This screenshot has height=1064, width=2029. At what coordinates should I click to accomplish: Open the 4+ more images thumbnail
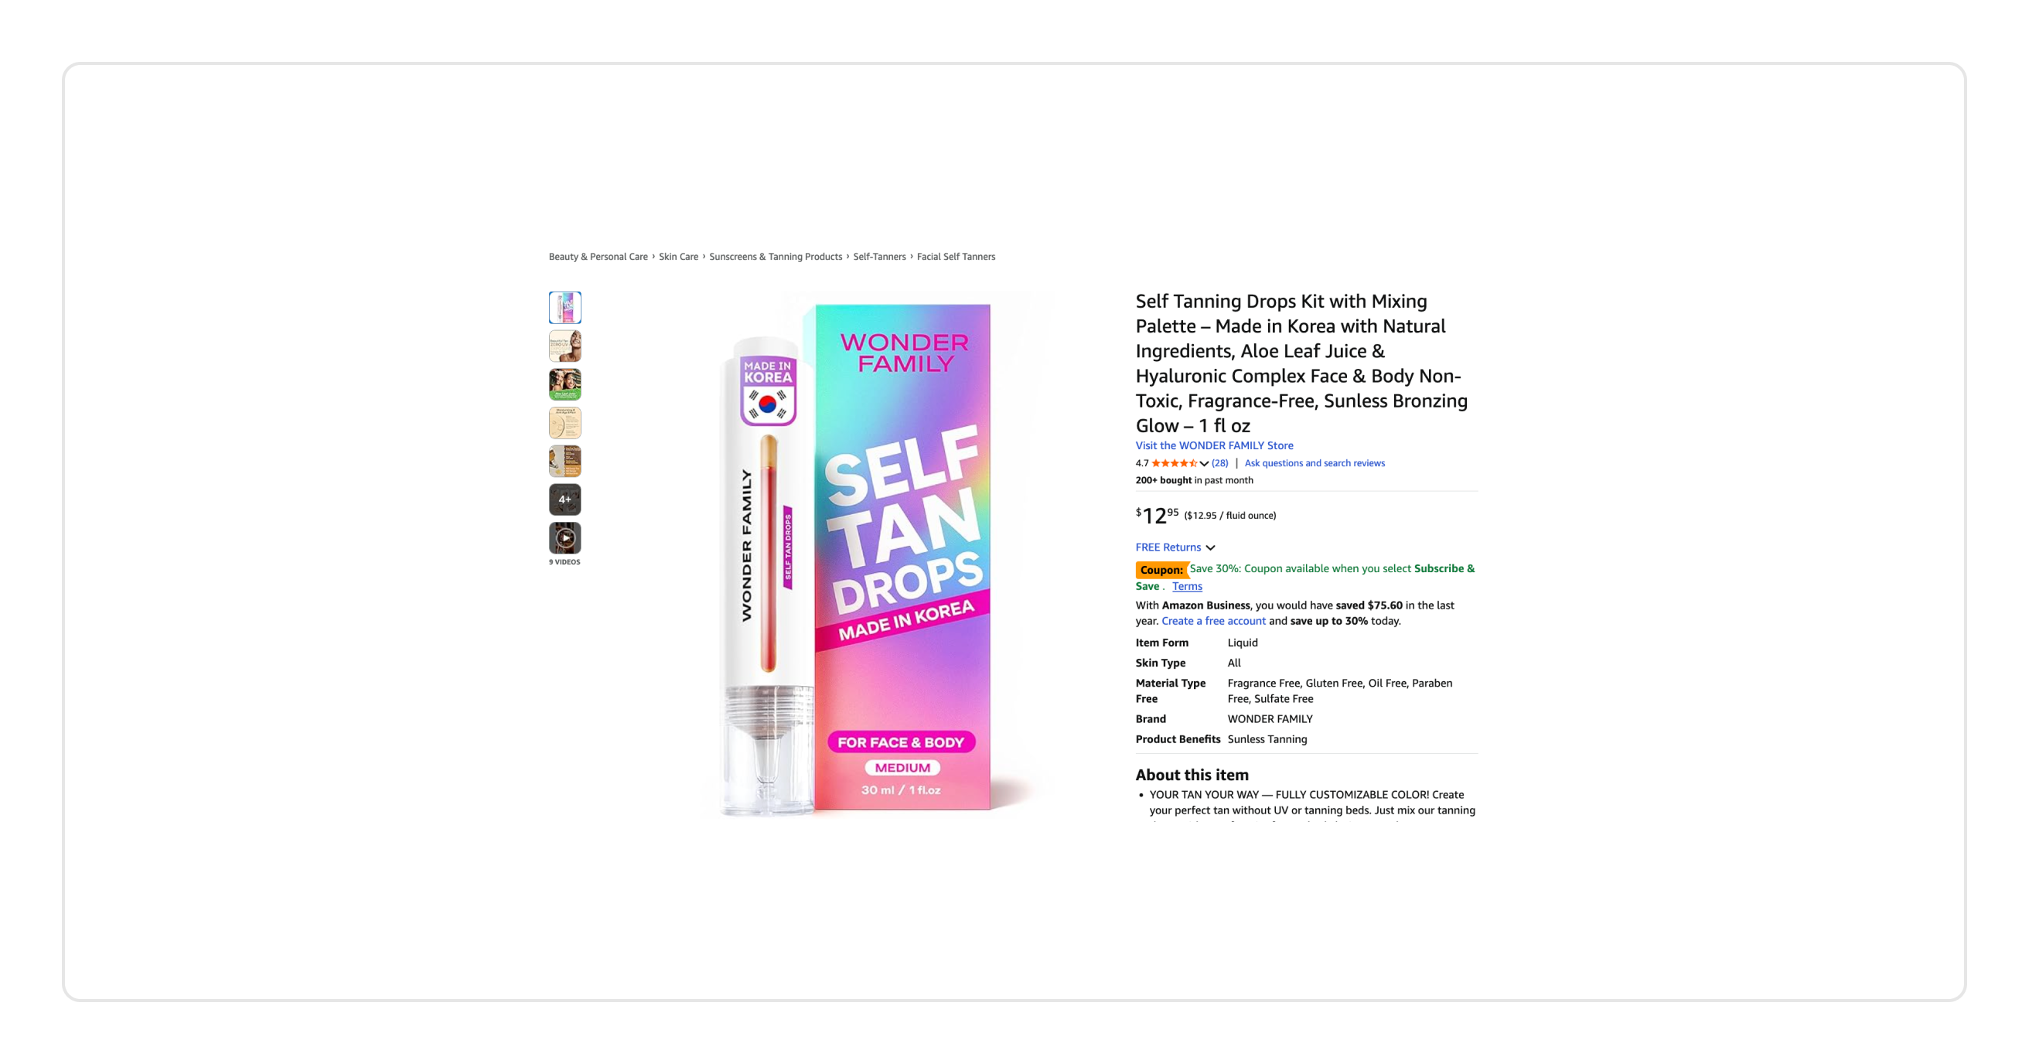(564, 500)
